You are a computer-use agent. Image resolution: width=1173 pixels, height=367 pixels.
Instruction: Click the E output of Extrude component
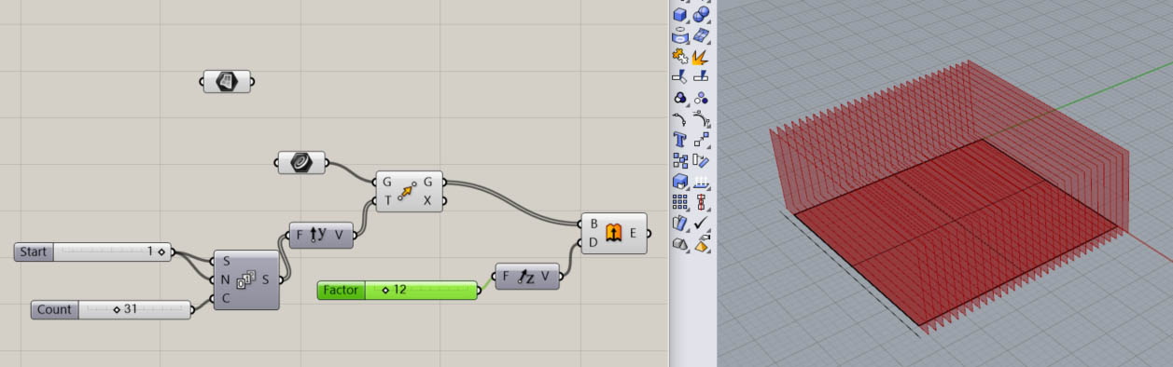(x=632, y=233)
